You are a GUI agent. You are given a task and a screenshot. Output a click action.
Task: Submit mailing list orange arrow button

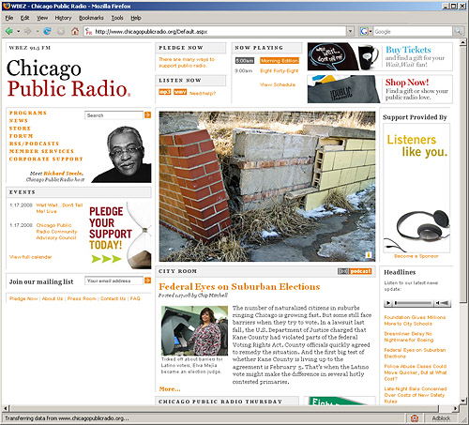pyautogui.click(x=147, y=281)
